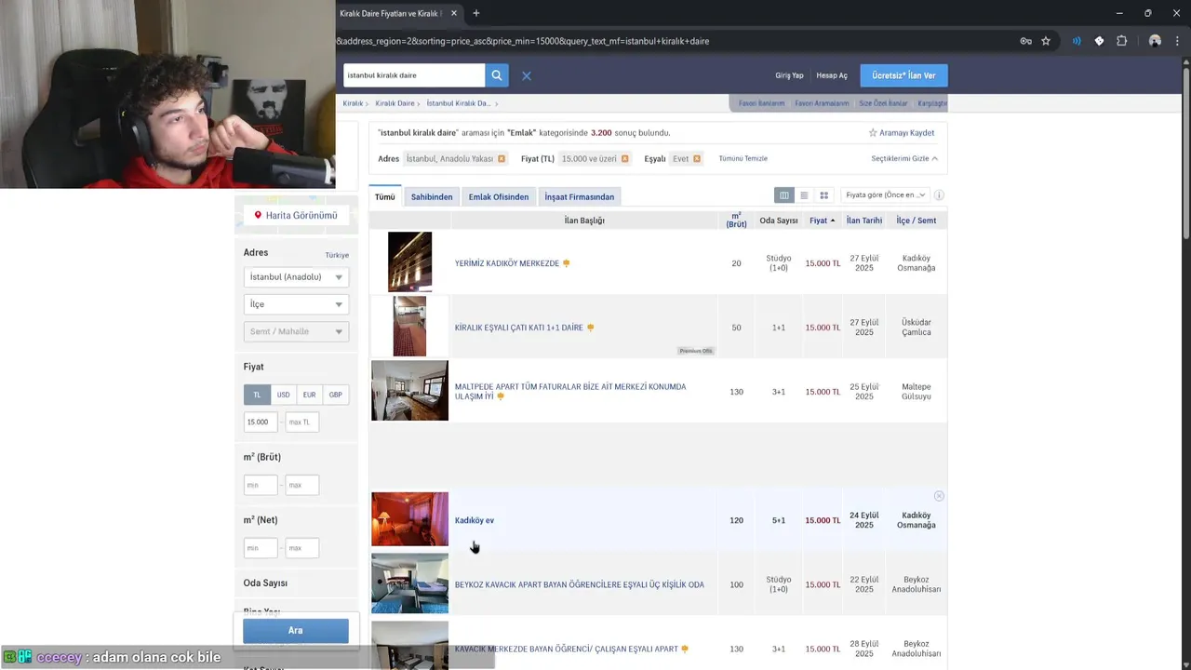Screen dimensions: 1191x670
Task: Click the Kiralık breadcrumb link
Action: pyautogui.click(x=353, y=103)
